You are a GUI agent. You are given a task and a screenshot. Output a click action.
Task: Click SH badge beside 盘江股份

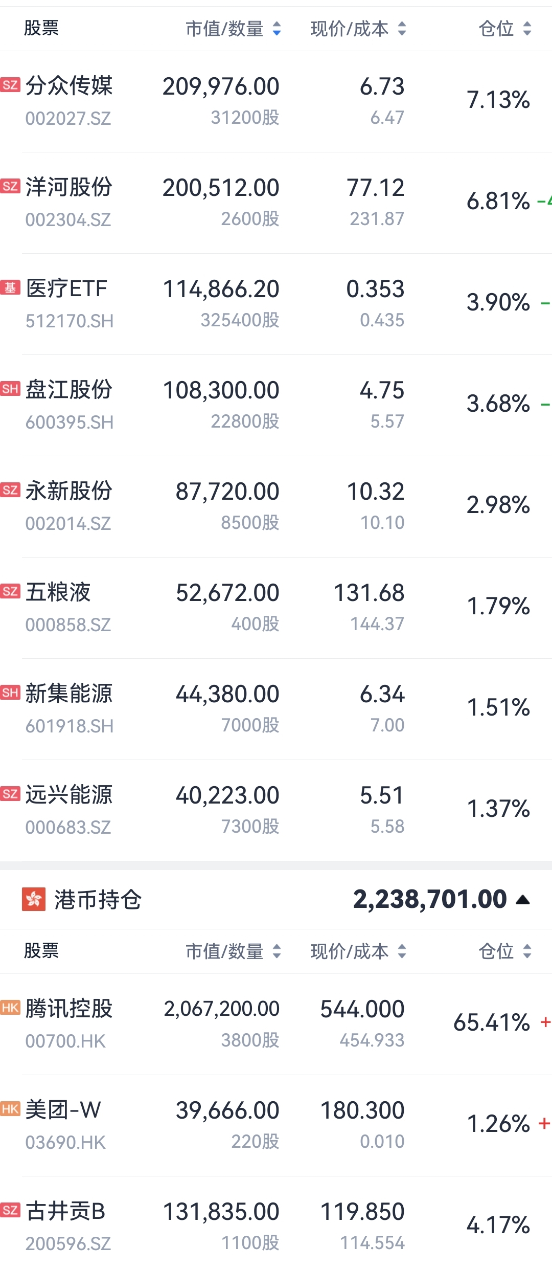click(x=10, y=389)
